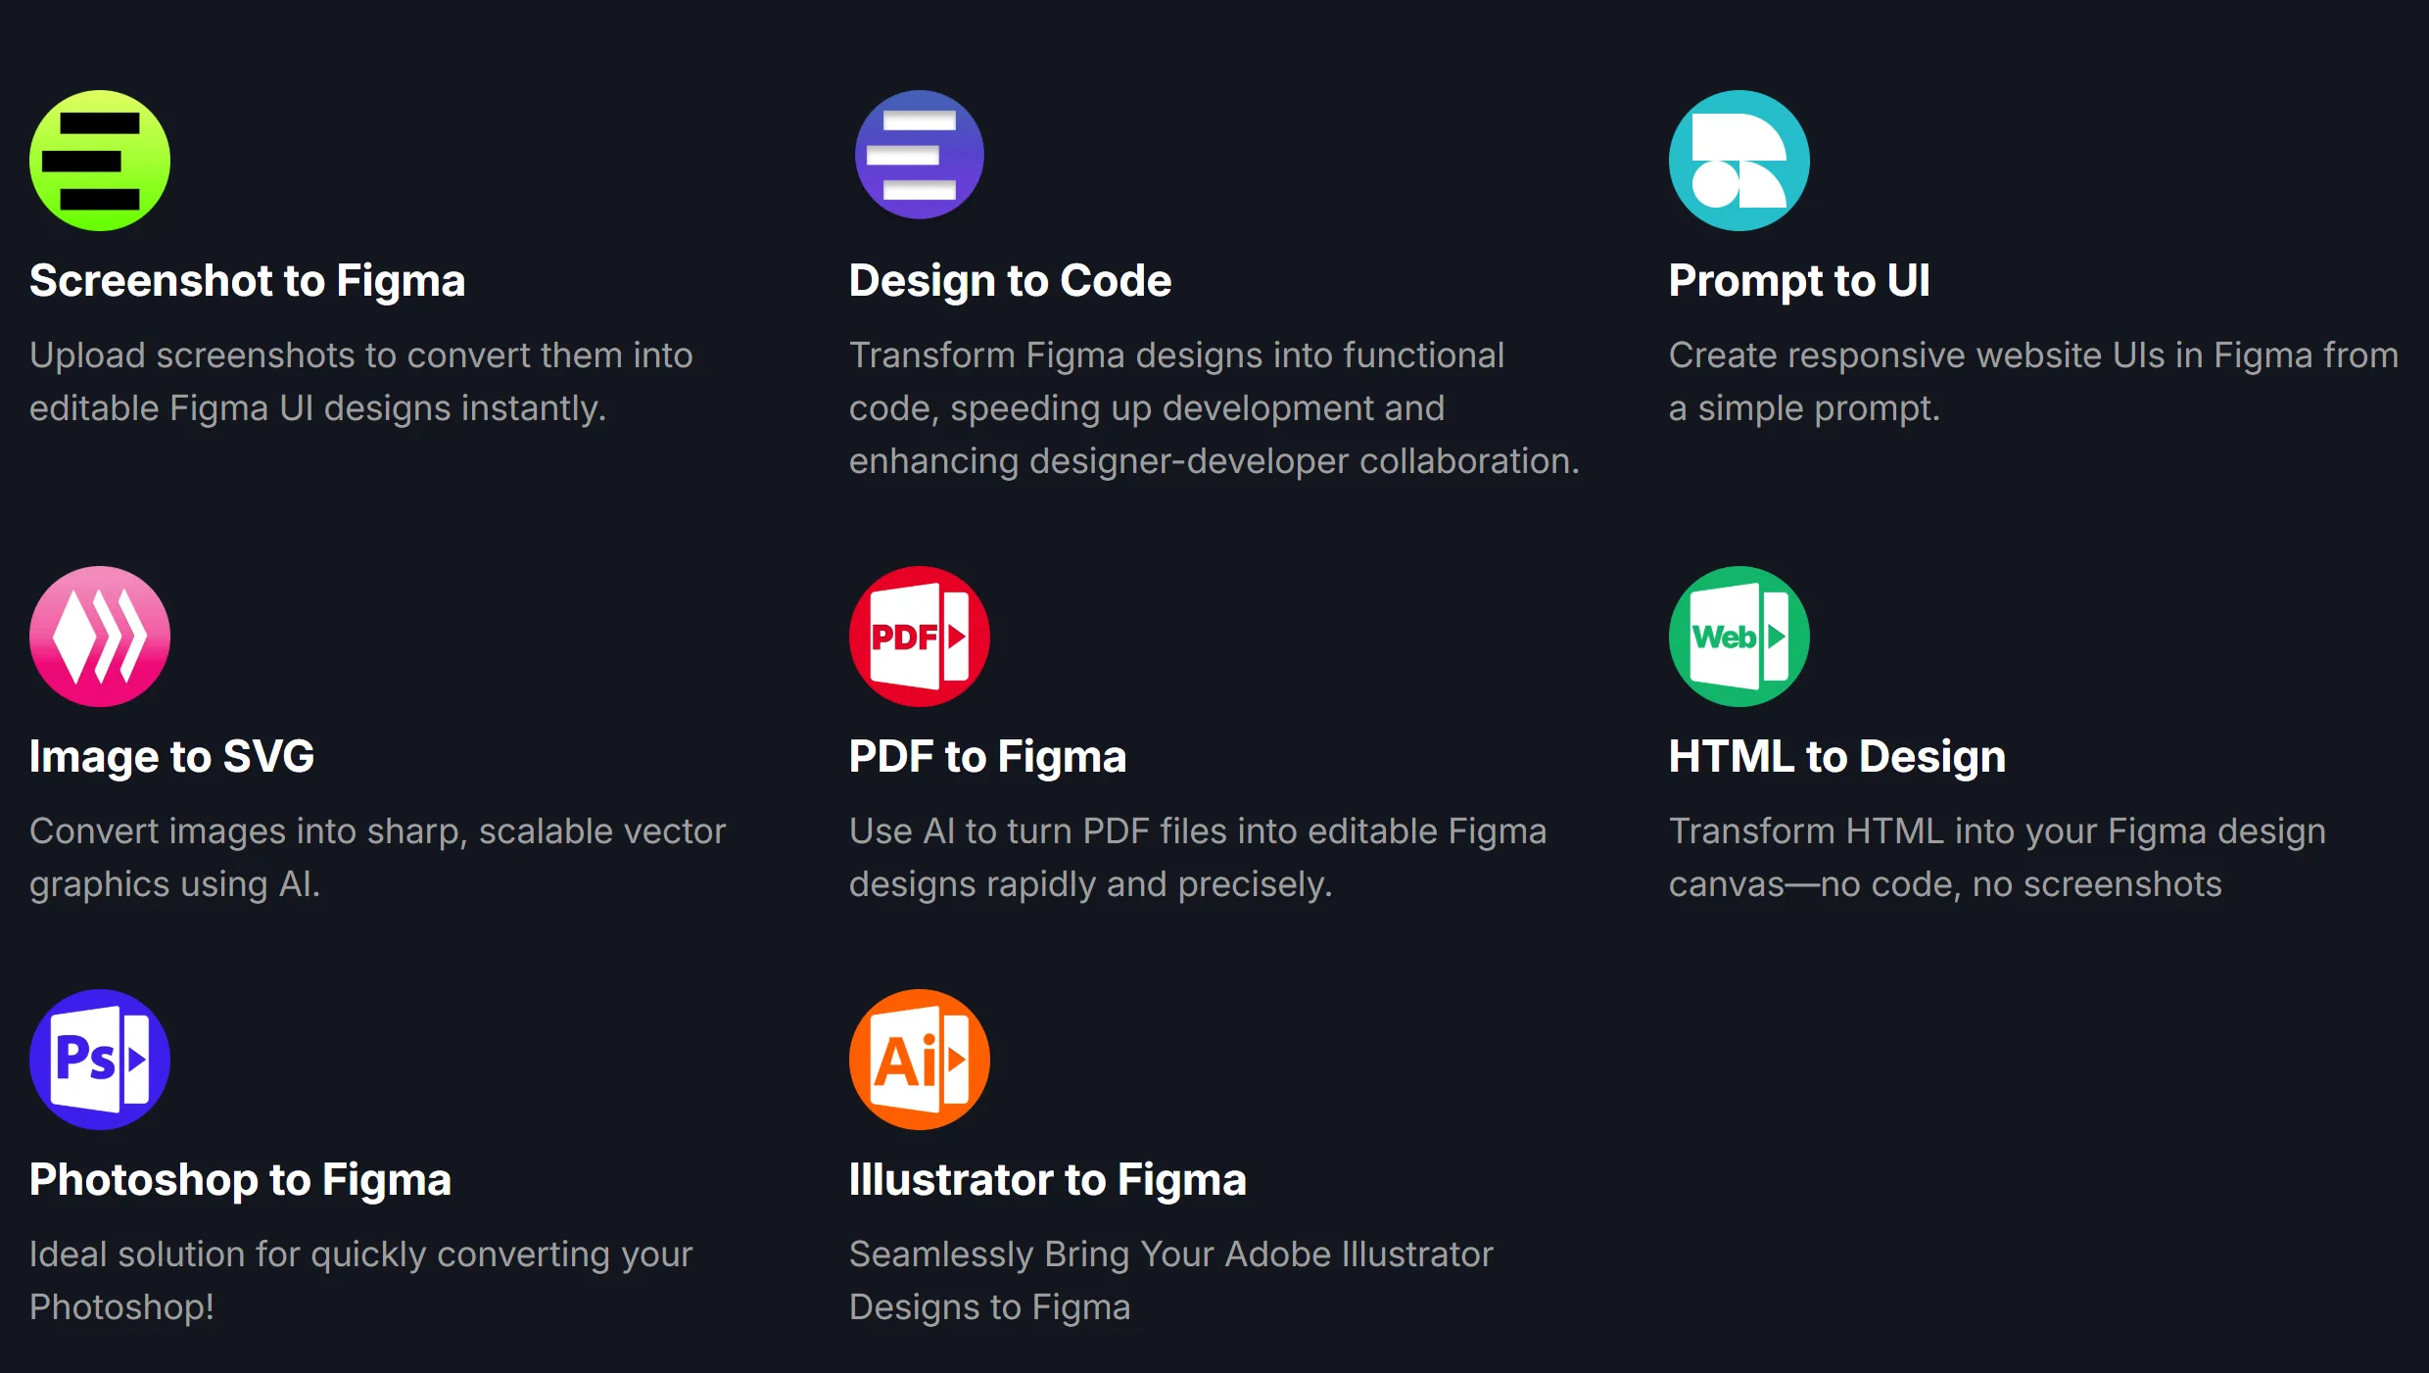Open the Screenshot to Figma heading link
The height and width of the screenshot is (1373, 2429).
[247, 281]
